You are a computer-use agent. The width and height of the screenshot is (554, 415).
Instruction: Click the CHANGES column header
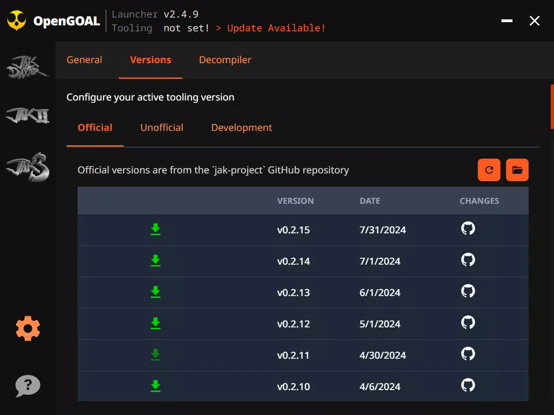pyautogui.click(x=479, y=201)
